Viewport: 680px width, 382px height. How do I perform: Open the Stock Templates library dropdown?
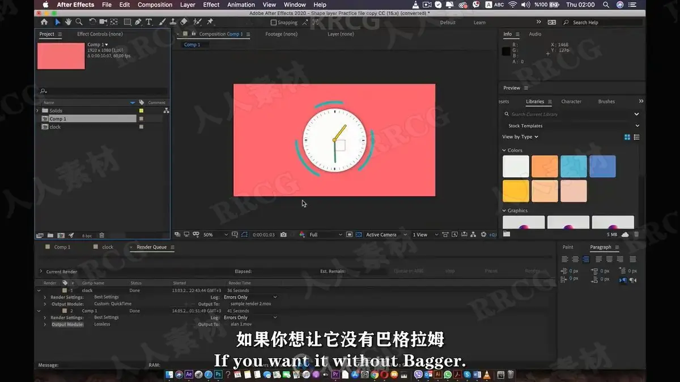tap(571, 126)
